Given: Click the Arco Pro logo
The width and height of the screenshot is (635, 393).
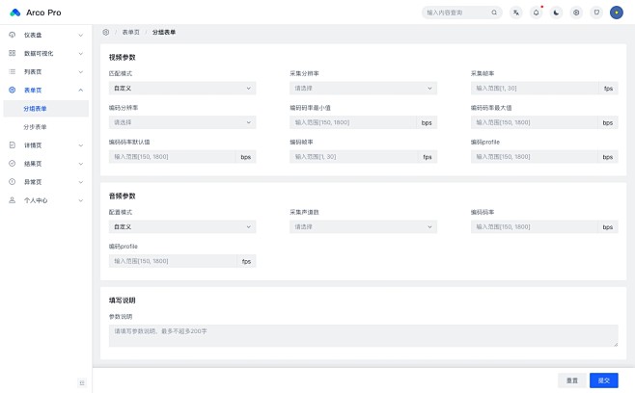Looking at the screenshot, I should point(15,13).
